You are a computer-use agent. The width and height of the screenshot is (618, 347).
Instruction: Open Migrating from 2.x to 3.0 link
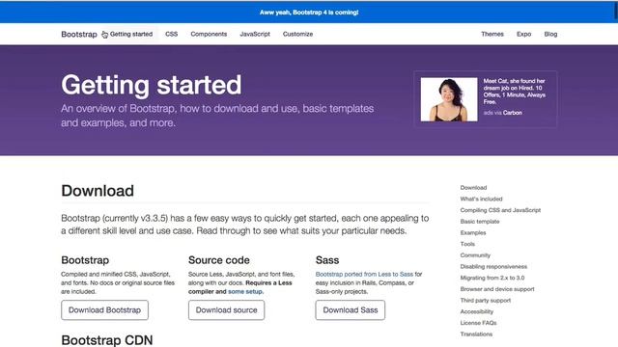pos(492,278)
